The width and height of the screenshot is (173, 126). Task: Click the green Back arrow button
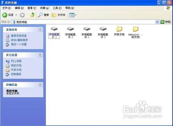click(x=5, y=15)
